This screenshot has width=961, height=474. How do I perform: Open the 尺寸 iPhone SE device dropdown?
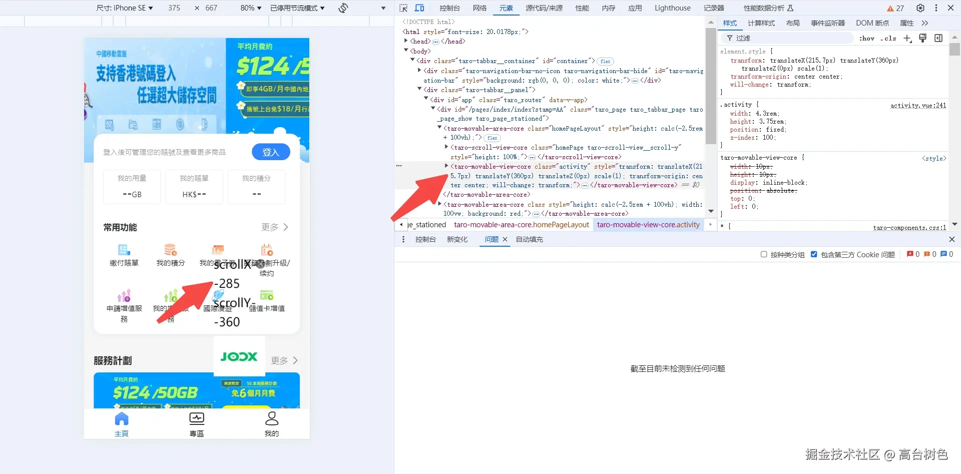(125, 8)
